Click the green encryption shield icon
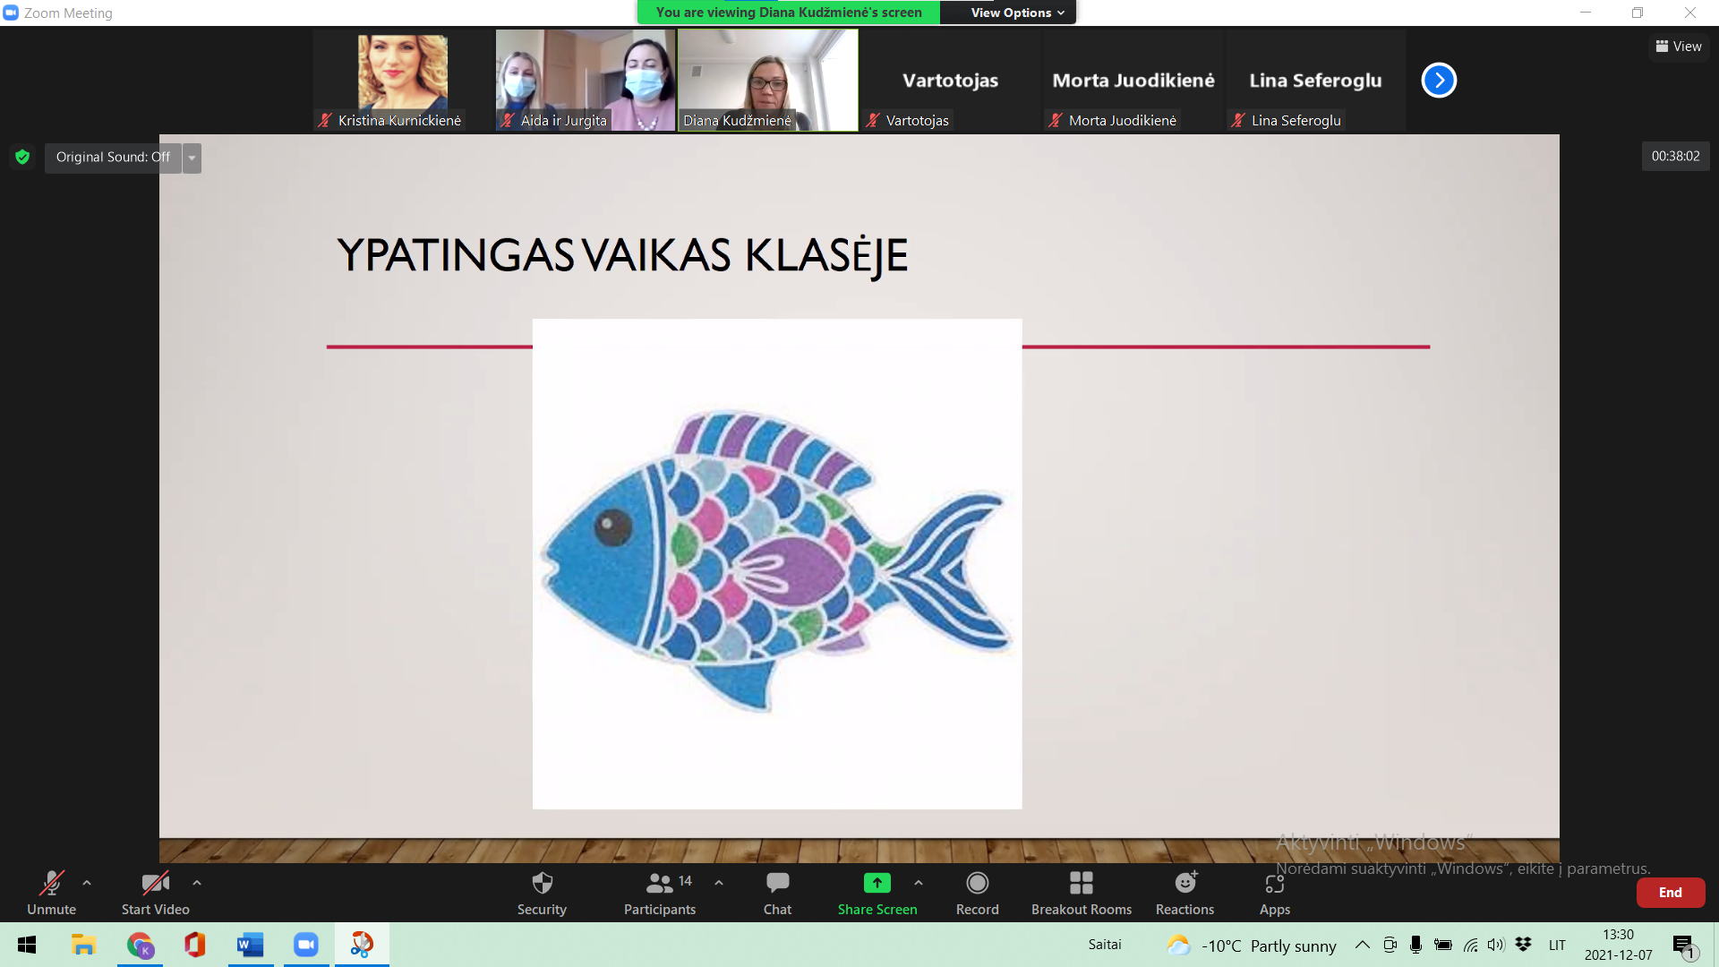The width and height of the screenshot is (1719, 967). tap(22, 158)
